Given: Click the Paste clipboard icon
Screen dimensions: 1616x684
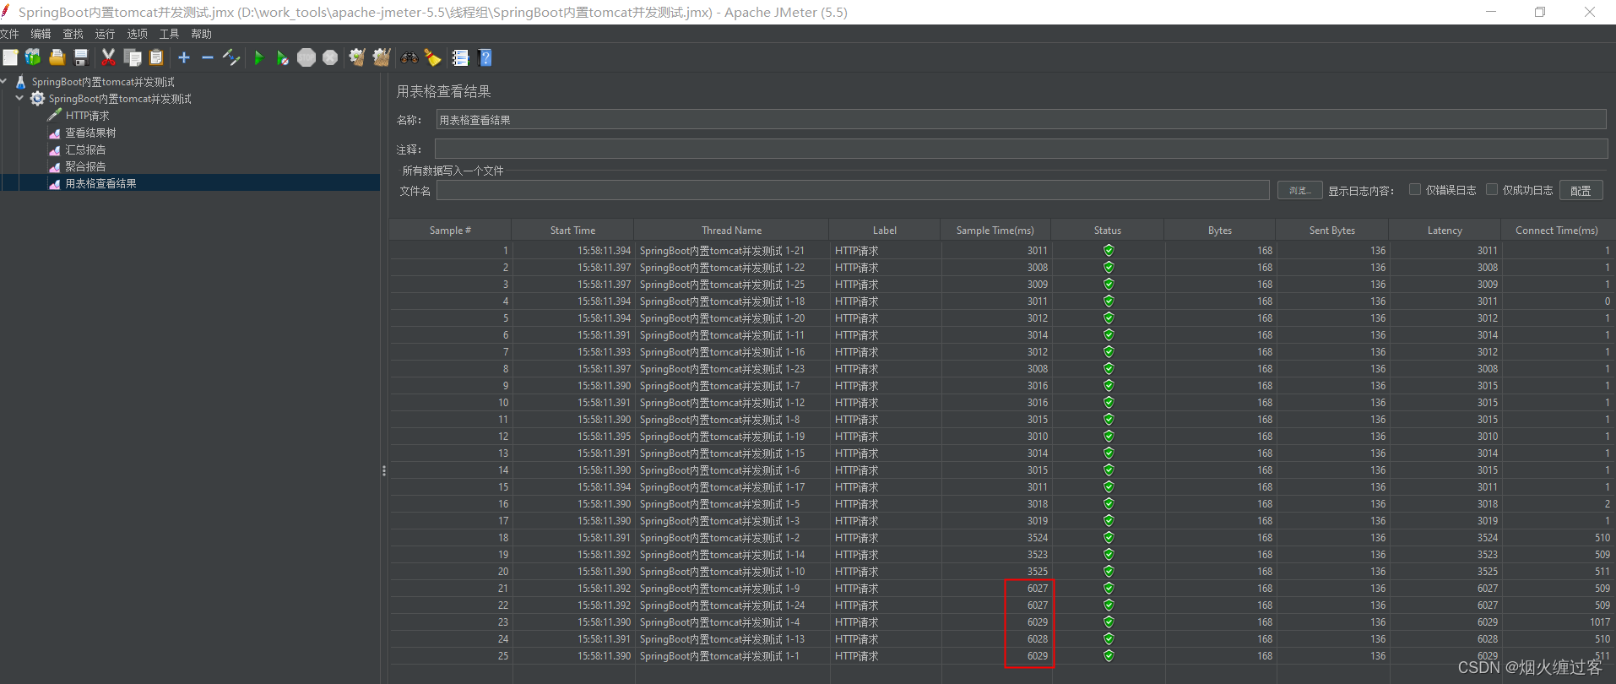Looking at the screenshot, I should point(156,57).
